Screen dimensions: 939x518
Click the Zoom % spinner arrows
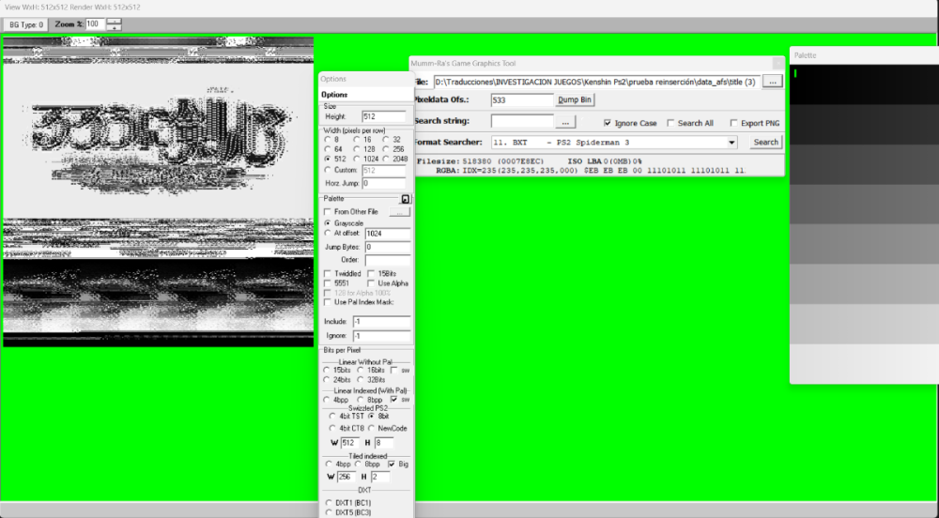(x=114, y=24)
